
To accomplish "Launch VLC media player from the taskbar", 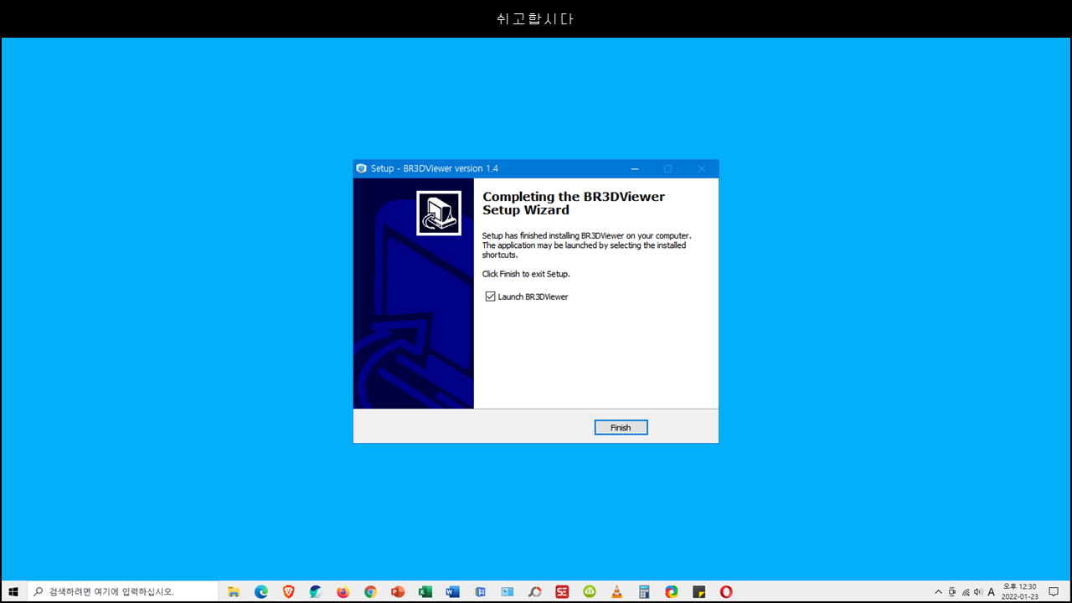I will (616, 591).
